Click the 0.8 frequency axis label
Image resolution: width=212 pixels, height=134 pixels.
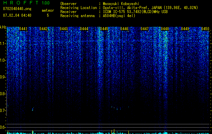pos(3,94)
